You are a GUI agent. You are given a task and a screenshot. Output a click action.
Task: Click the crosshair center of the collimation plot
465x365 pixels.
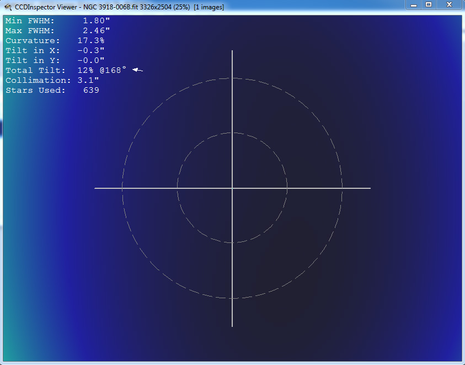click(x=232, y=188)
